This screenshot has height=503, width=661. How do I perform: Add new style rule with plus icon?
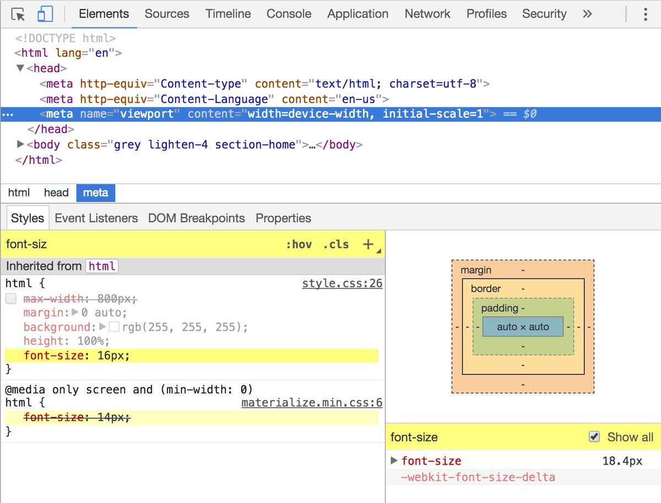click(368, 244)
